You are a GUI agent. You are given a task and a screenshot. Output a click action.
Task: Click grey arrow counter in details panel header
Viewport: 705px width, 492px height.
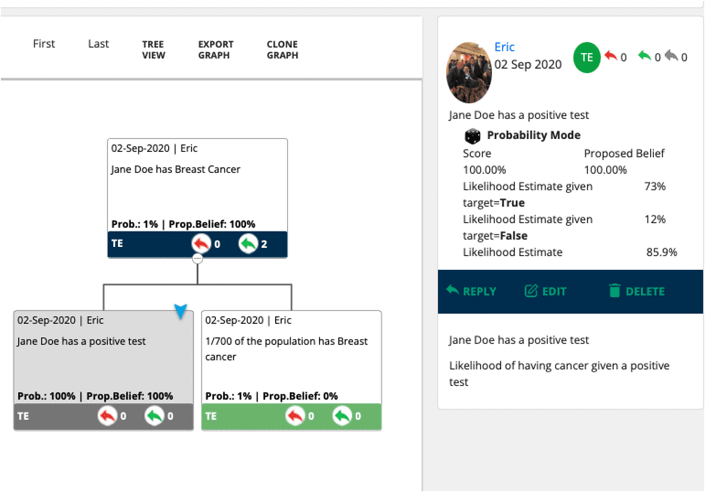tap(676, 57)
